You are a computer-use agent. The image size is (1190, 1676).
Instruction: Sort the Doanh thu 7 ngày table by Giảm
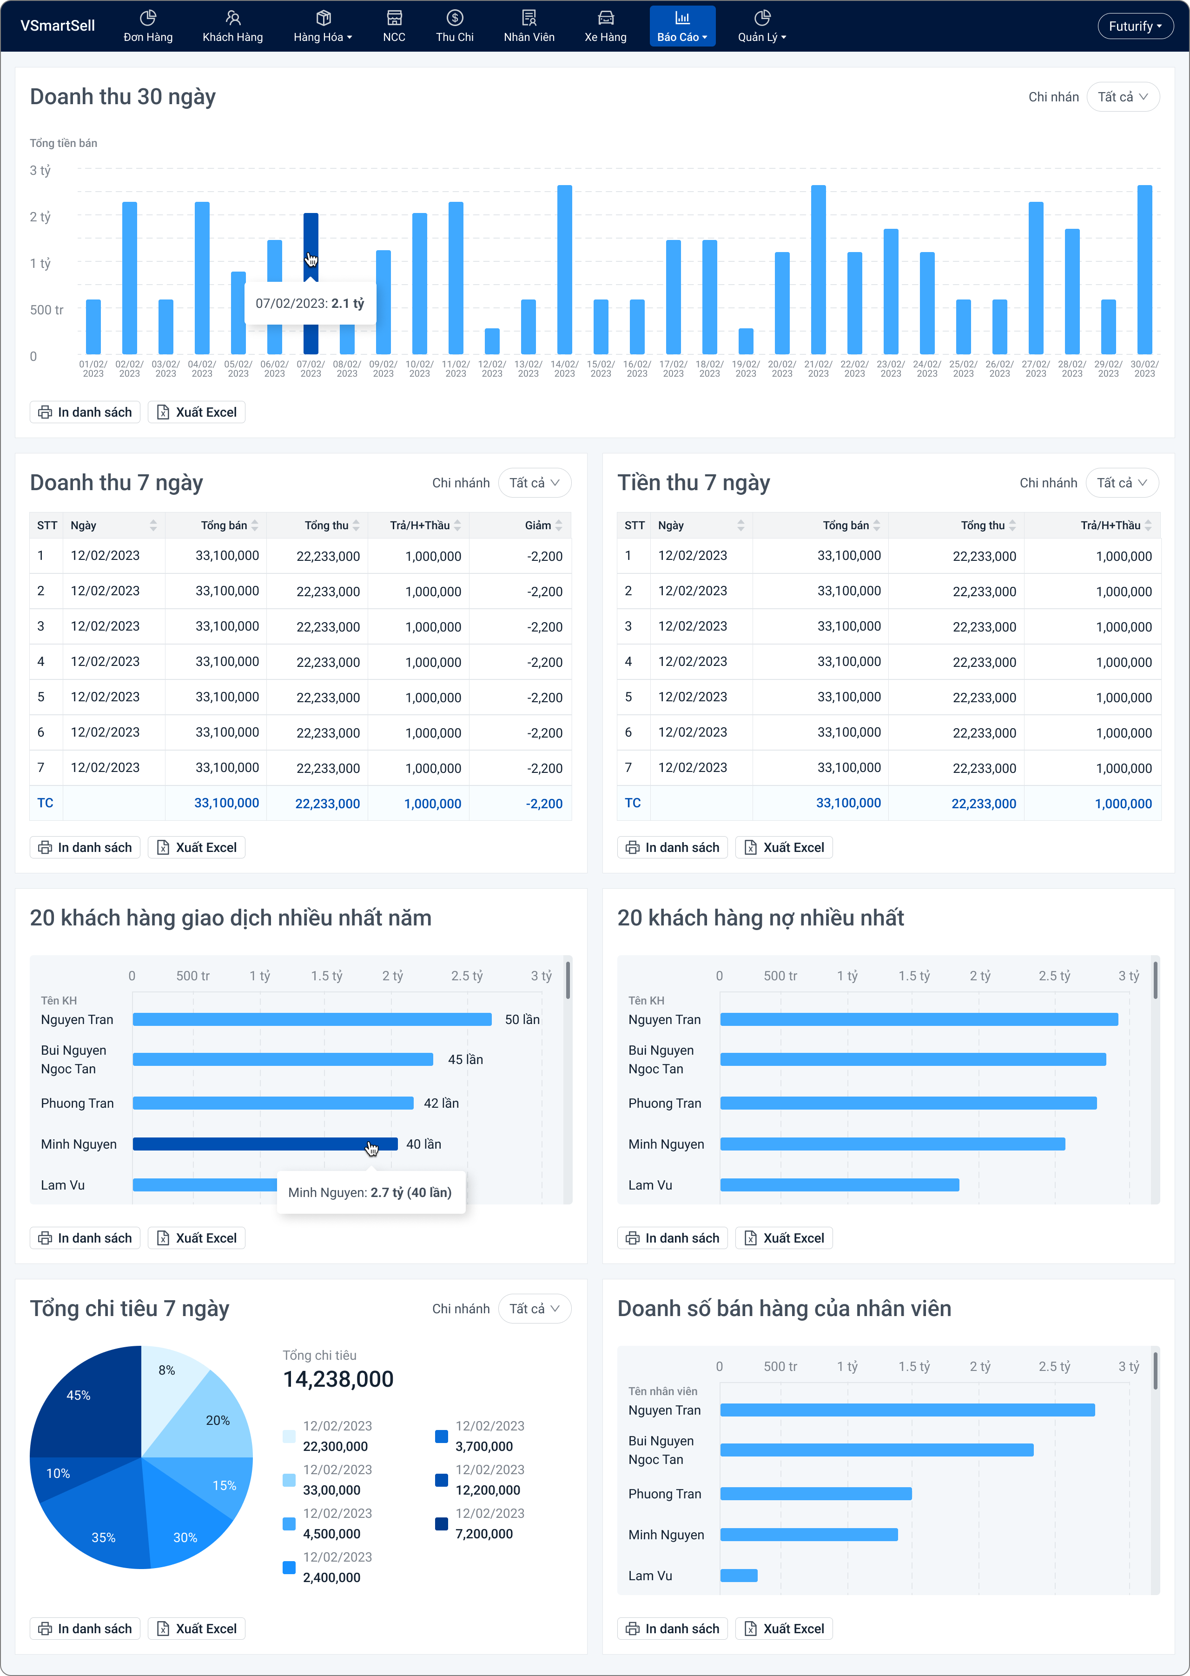[559, 525]
